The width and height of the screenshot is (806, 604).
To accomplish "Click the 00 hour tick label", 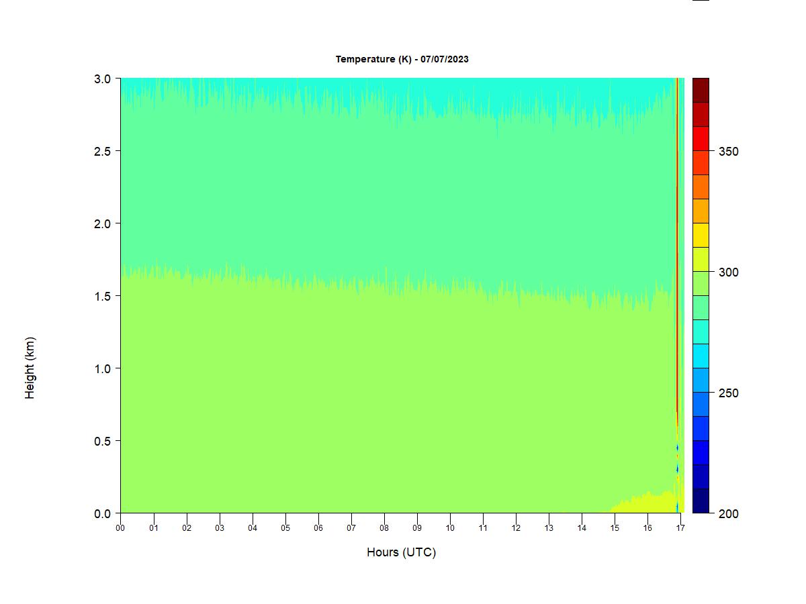I will tap(120, 528).
